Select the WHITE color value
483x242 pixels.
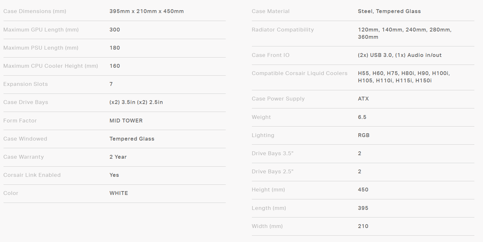[119, 193]
